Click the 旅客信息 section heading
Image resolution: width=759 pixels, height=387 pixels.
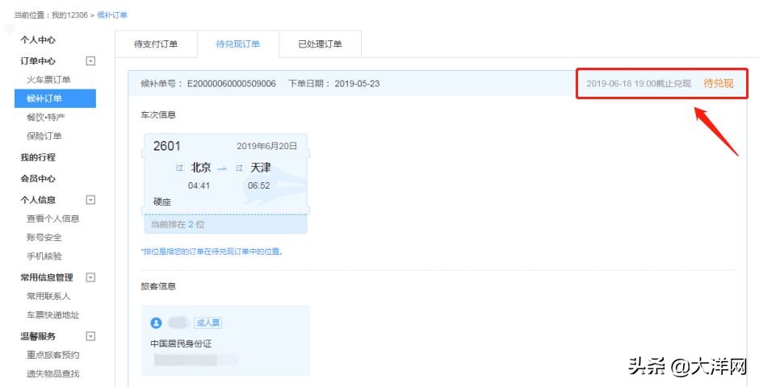[158, 286]
